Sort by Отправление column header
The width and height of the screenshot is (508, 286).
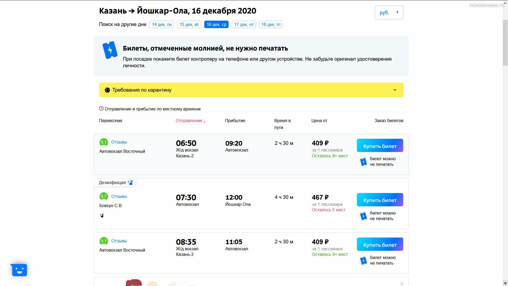tap(190, 121)
